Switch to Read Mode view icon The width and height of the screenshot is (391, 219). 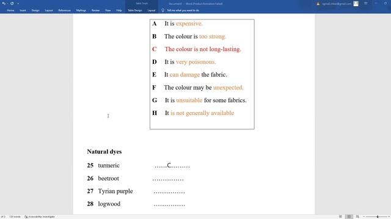[x=340, y=217]
